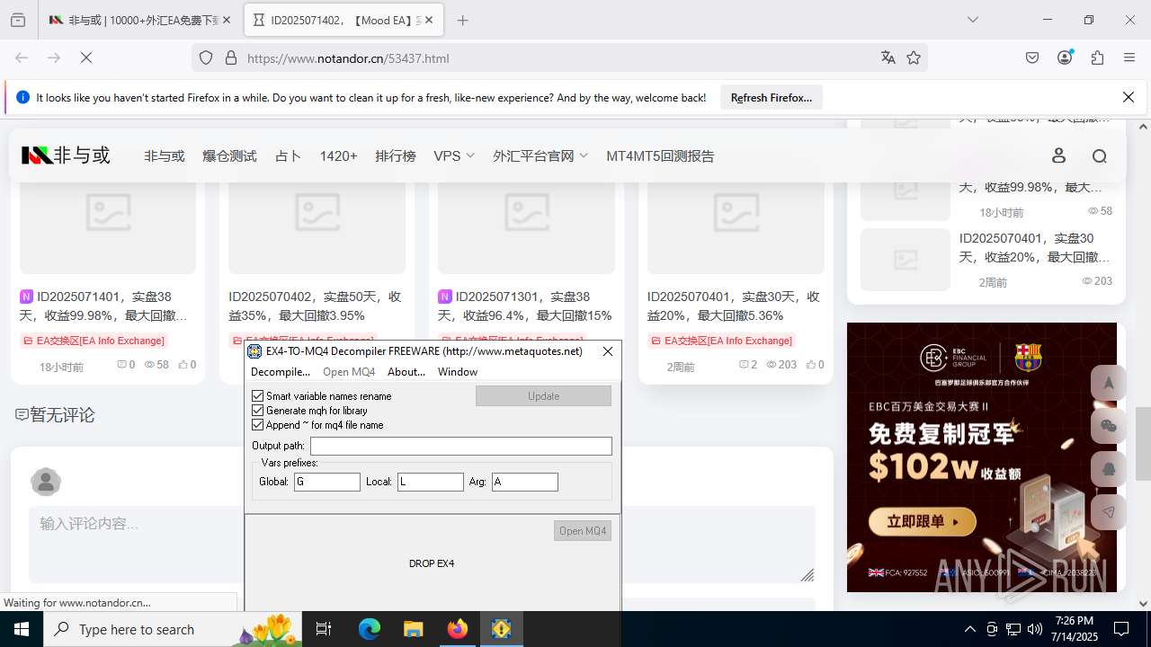1151x647 pixels.
Task: Open the EBC 免费复制冠军 ad banner
Action: (982, 457)
